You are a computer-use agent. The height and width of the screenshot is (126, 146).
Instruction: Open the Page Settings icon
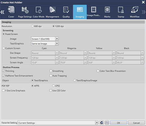25,10
